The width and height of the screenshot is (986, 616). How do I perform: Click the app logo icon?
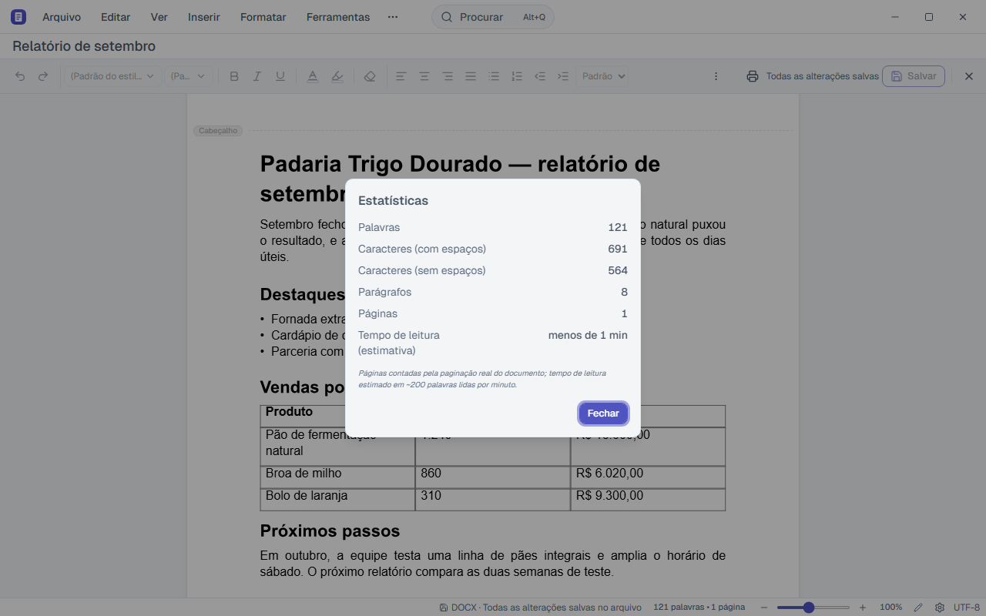tap(18, 17)
